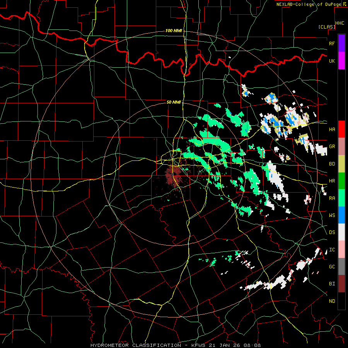Click the BD yellow legend color block
This screenshot has width=348, height=348.
click(341, 164)
